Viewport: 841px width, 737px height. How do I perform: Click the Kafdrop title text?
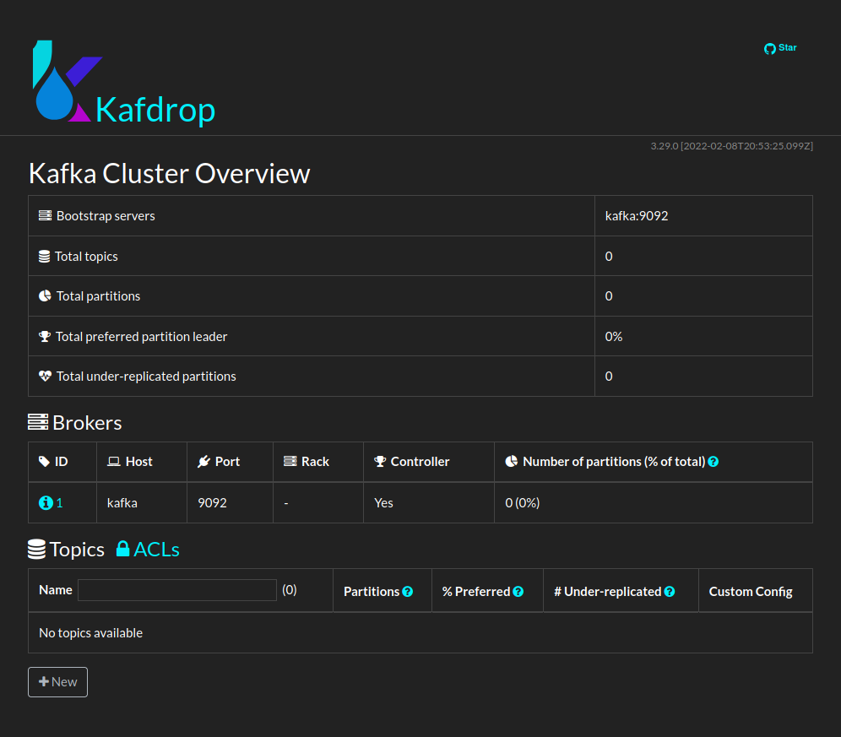(155, 110)
